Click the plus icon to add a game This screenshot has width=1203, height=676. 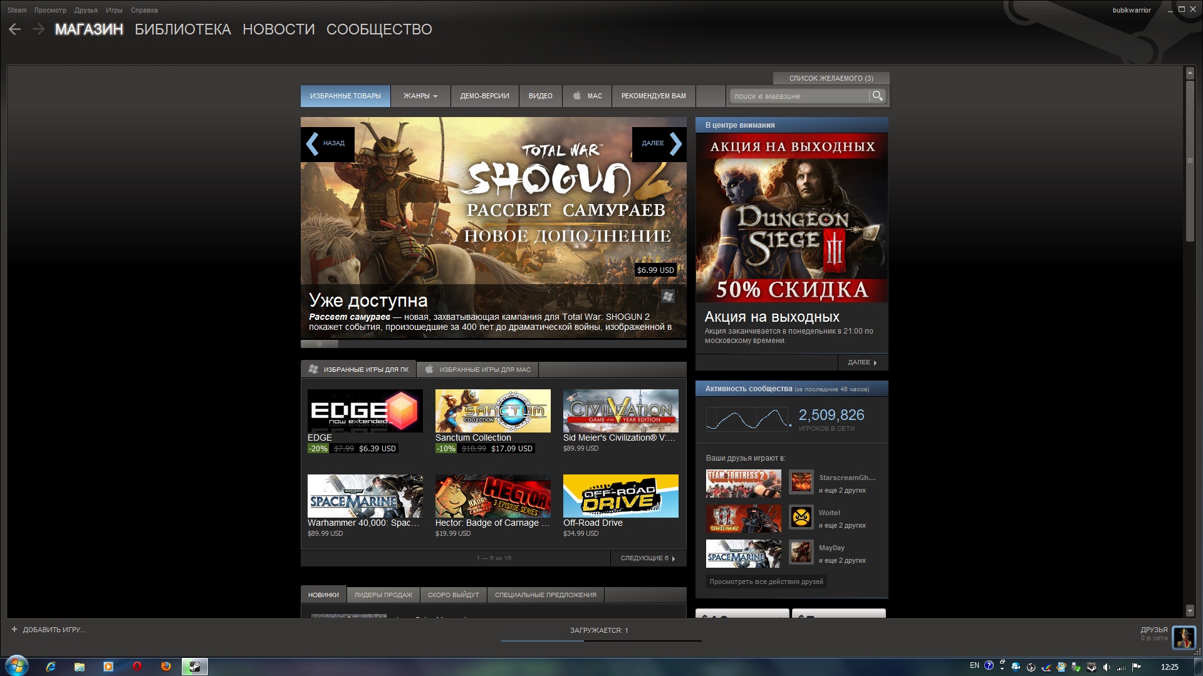point(14,629)
